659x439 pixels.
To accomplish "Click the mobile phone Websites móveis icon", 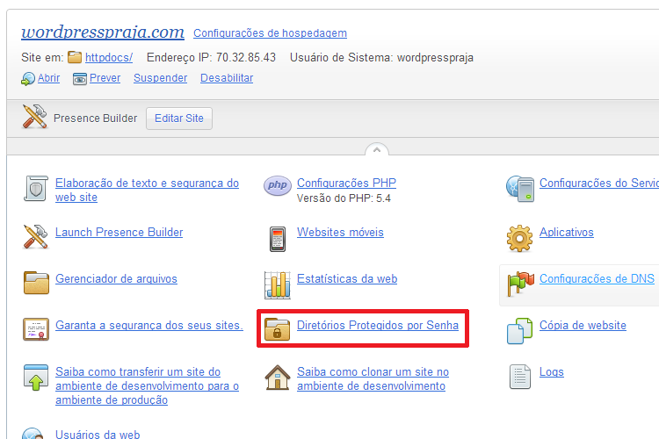I will tap(278, 239).
